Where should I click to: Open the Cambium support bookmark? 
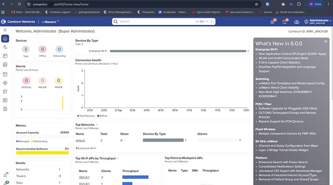(58, 12)
